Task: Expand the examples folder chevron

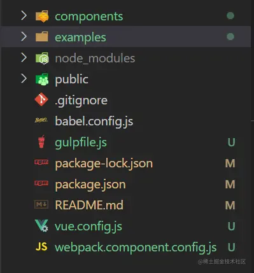Action: click(x=24, y=36)
